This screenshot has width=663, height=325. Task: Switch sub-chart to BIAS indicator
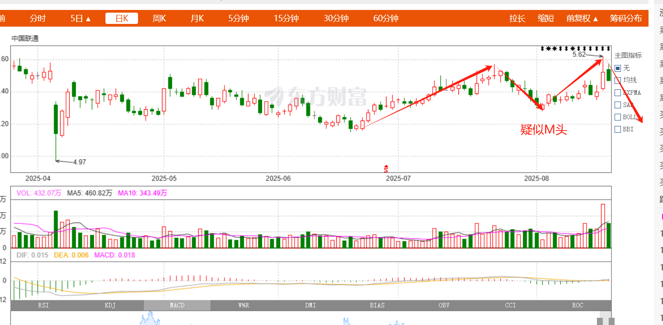click(x=377, y=306)
